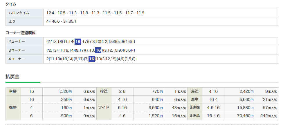Click the タイム section heading

click(11, 4)
